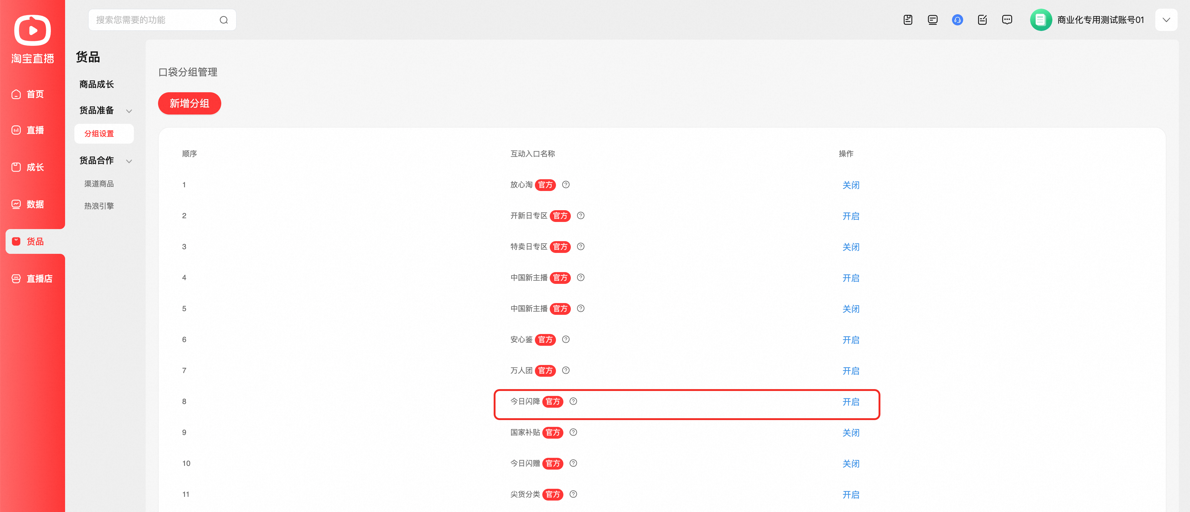1190x512 pixels.
Task: Click the search magnifier icon
Action: coord(223,20)
